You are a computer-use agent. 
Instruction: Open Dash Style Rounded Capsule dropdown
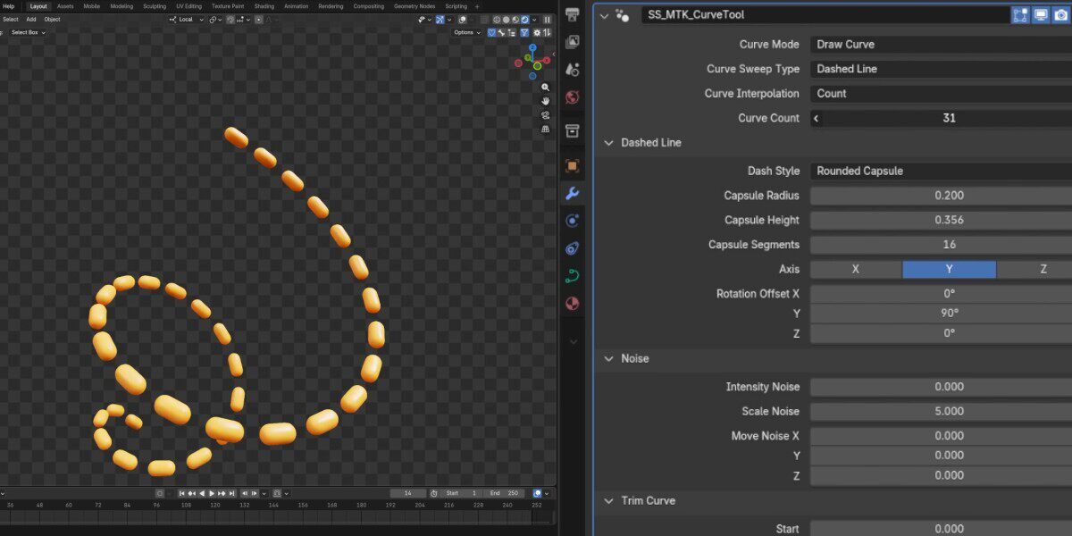(x=941, y=171)
